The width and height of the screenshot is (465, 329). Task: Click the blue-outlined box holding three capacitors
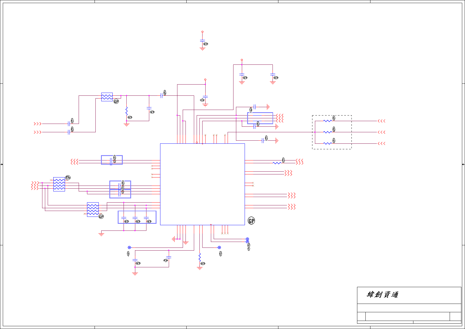[x=137, y=217]
